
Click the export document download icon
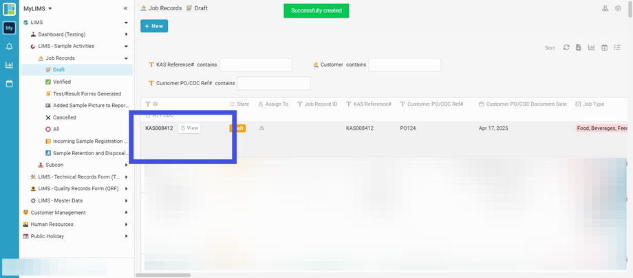[579, 47]
